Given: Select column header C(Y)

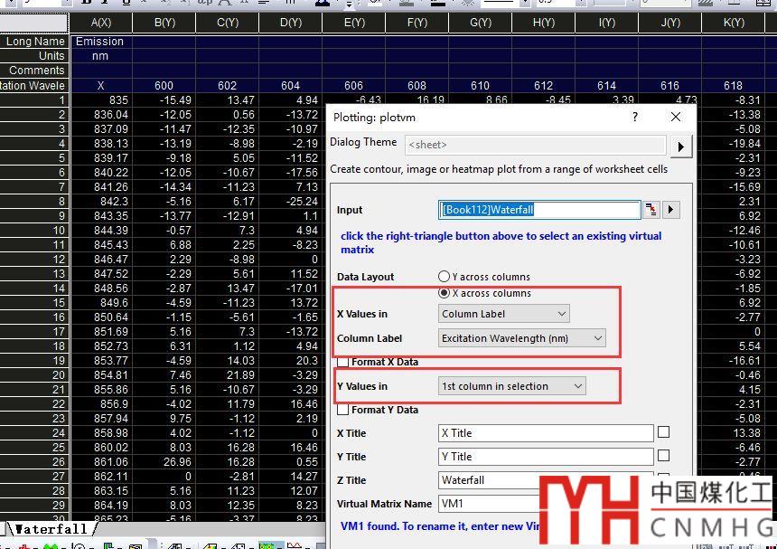Looking at the screenshot, I should tap(228, 23).
